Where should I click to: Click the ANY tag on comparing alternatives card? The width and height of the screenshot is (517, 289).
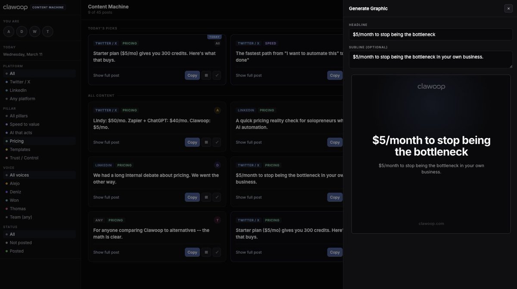(x=99, y=220)
